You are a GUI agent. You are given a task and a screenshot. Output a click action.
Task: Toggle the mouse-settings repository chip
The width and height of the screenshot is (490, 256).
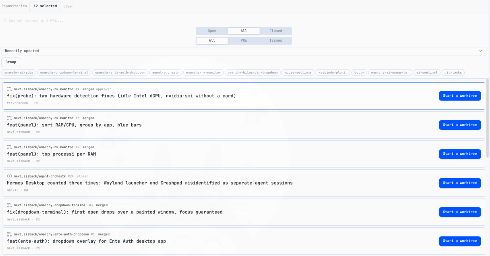pyautogui.click(x=298, y=73)
